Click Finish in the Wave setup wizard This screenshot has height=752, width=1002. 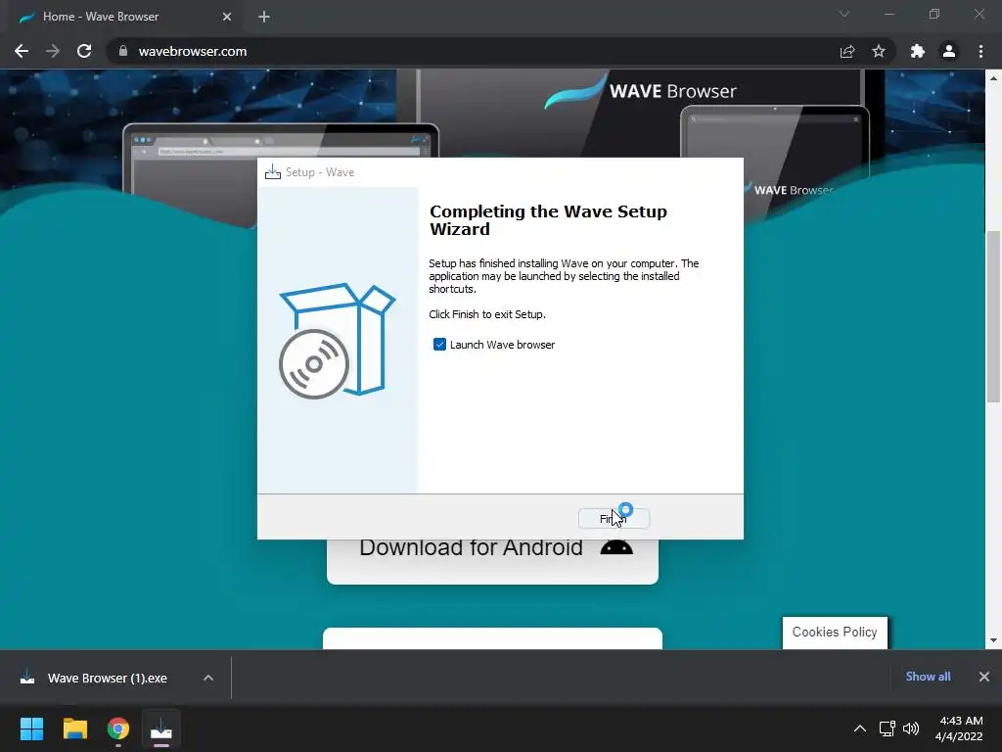[x=614, y=519]
